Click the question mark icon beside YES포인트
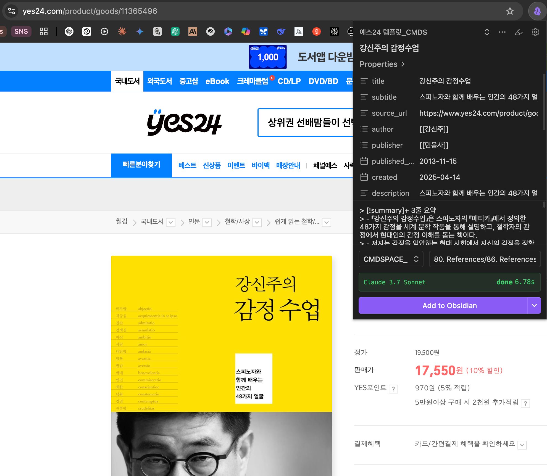The height and width of the screenshot is (476, 547). (393, 389)
